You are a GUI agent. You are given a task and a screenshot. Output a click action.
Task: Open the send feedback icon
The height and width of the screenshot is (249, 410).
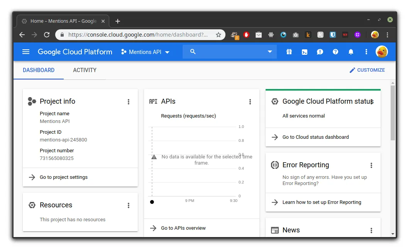tap(320, 52)
